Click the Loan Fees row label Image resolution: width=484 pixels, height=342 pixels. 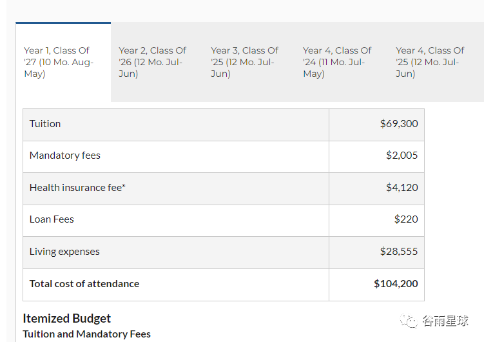(x=52, y=219)
